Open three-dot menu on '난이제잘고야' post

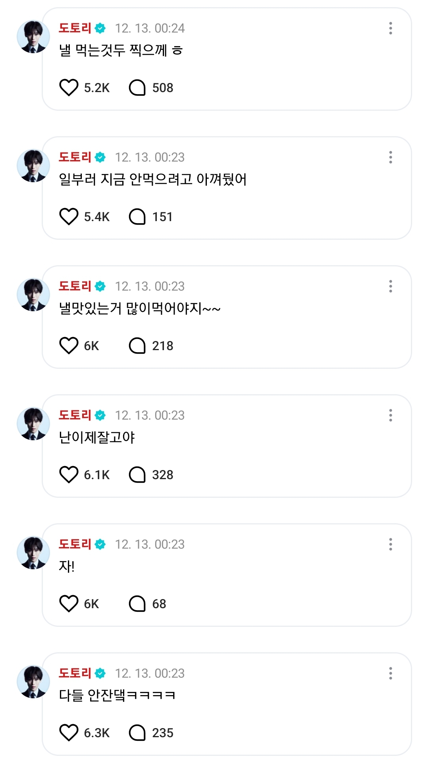391,415
